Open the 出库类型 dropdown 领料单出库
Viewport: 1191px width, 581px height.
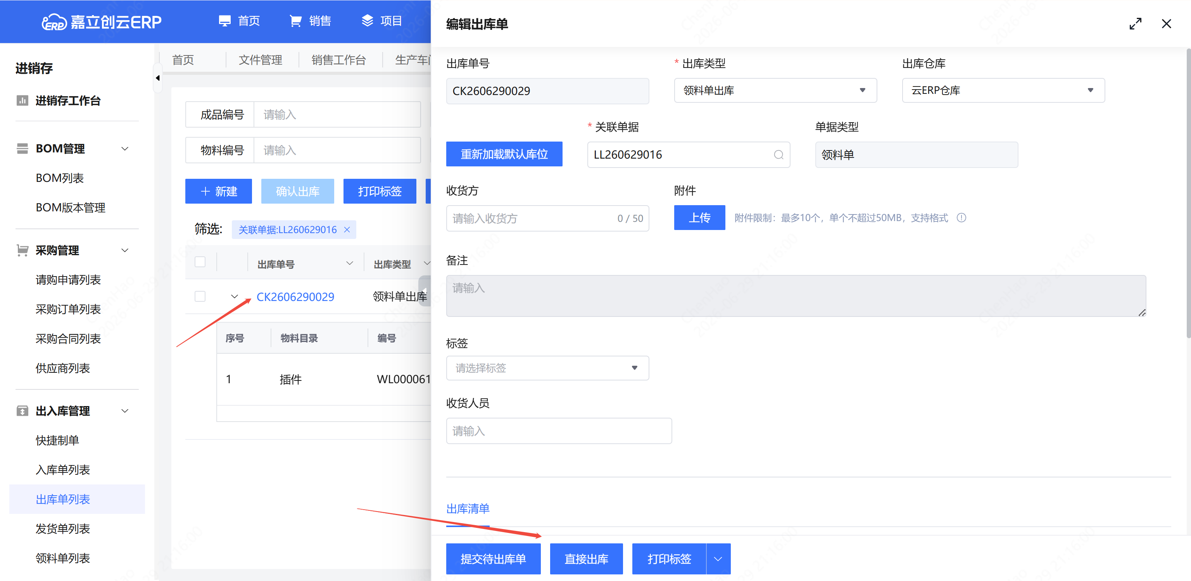tap(775, 90)
